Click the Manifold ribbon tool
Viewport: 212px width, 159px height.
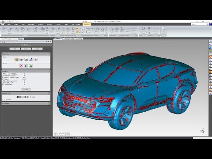(28, 30)
